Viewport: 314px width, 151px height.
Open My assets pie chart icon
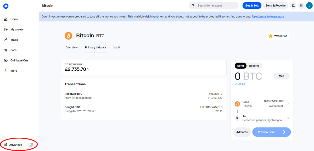(6, 30)
